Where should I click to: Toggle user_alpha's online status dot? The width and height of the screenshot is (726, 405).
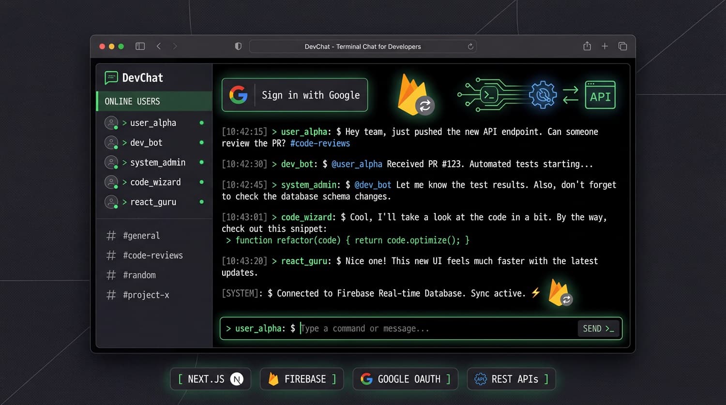point(201,123)
